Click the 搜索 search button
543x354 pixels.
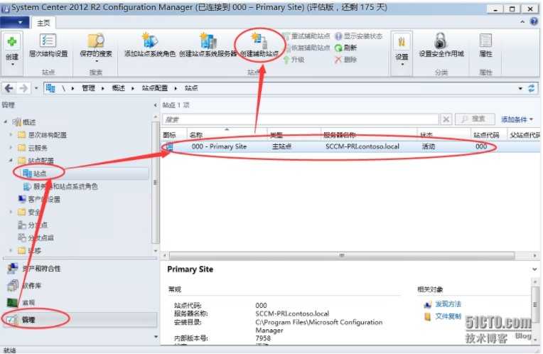click(475, 119)
